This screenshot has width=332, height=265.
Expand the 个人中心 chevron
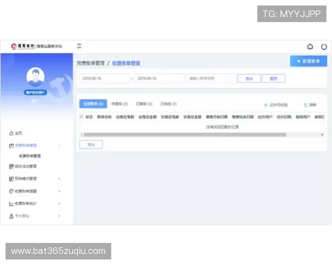pos(59,216)
